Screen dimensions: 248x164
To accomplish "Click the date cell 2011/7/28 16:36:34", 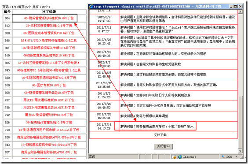I will [104, 116].
